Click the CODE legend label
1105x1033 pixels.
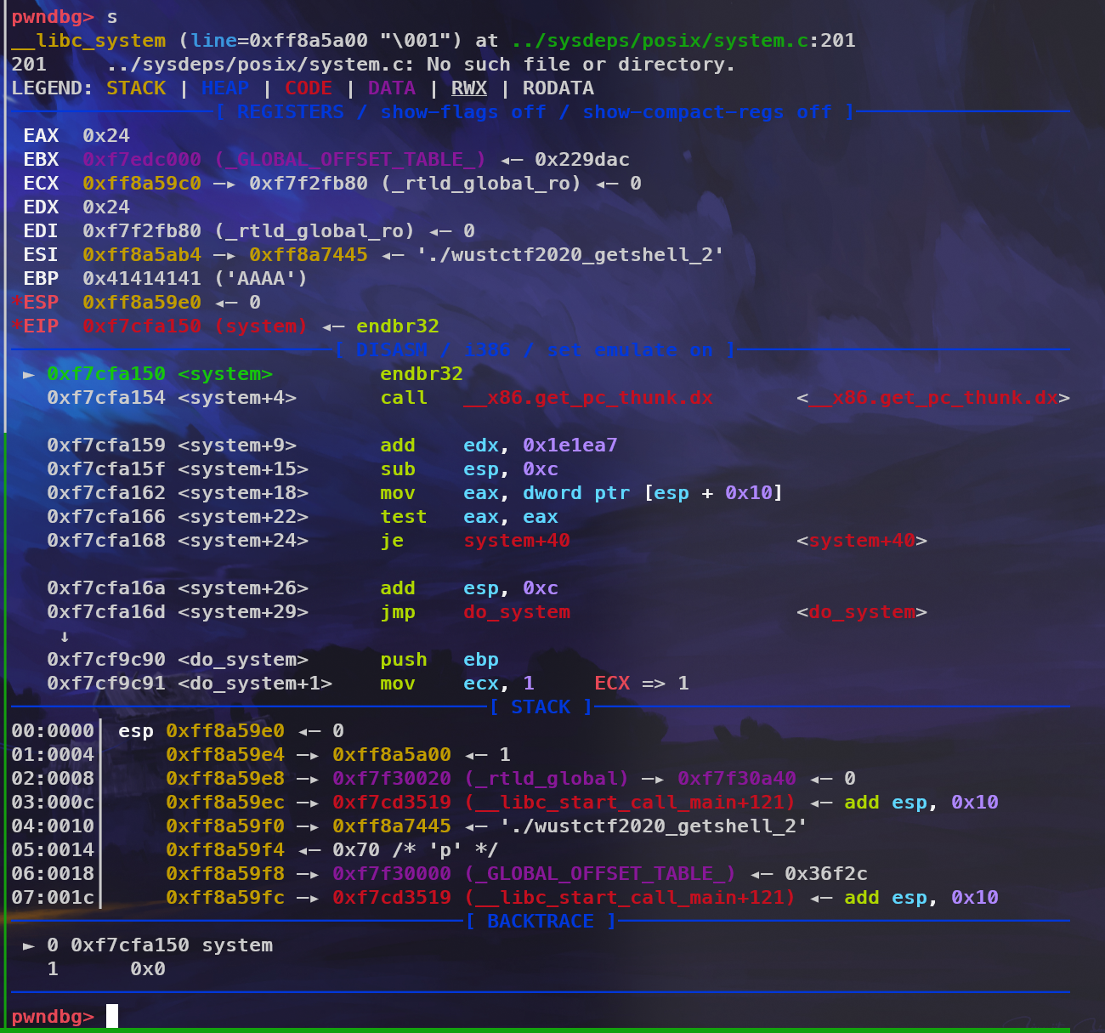[309, 88]
